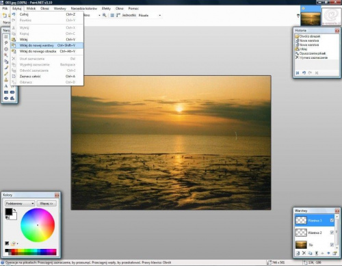Image resolution: width=342 pixels, height=266 pixels.
Task: Select the Freeform Shape tool
Action: pyautogui.click(x=12, y=98)
